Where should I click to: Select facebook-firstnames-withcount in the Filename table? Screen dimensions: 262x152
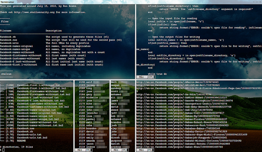click(21, 55)
